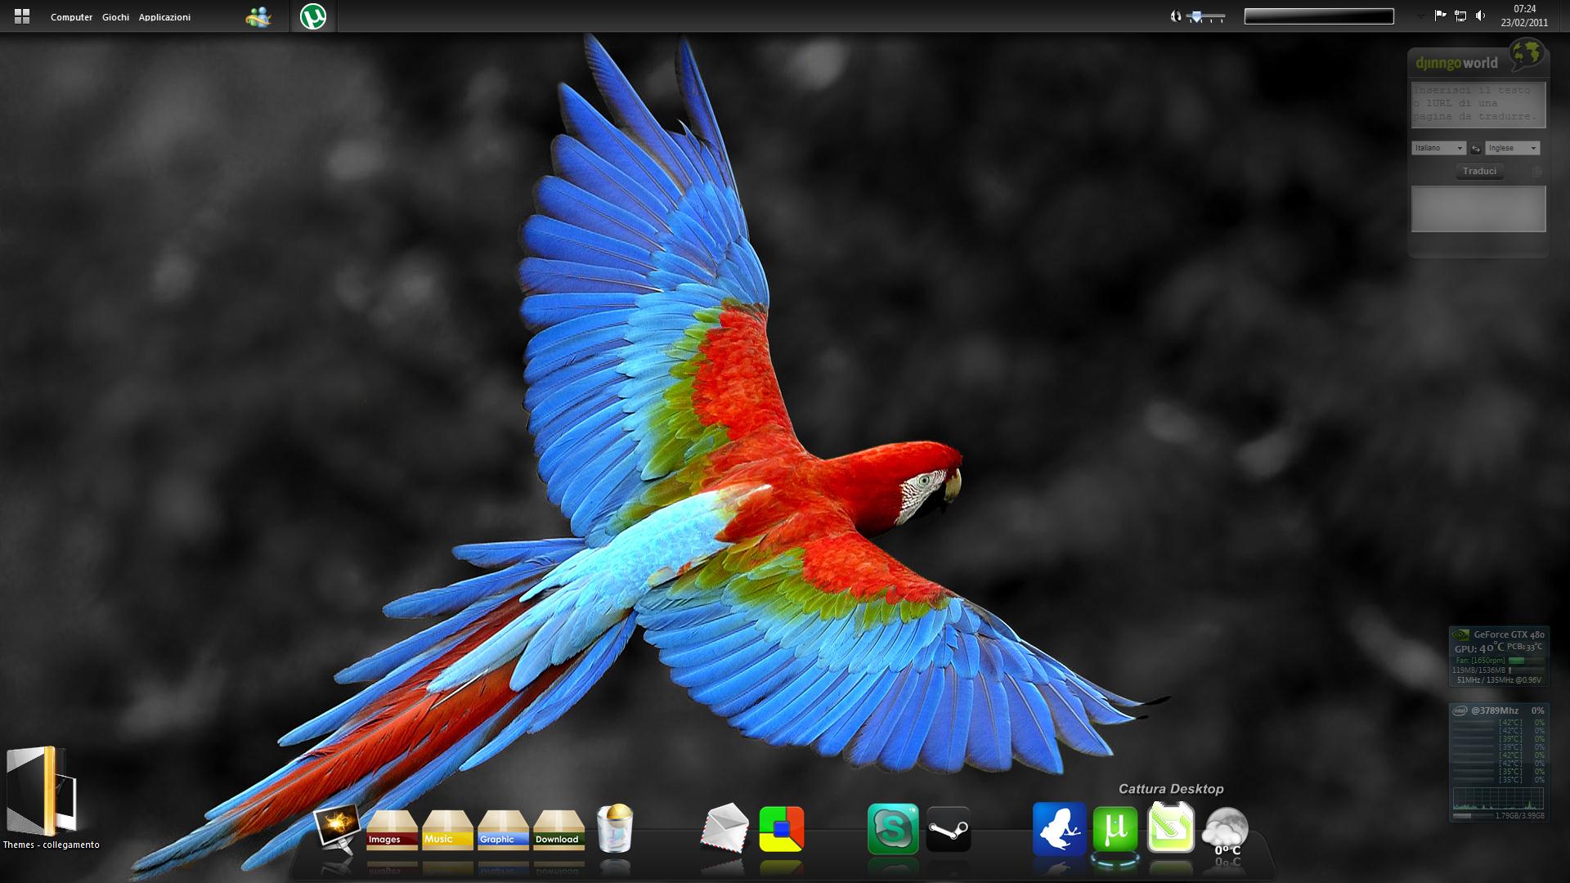Open the Music folder in the dock
Image resolution: width=1570 pixels, height=883 pixels.
pyautogui.click(x=447, y=830)
